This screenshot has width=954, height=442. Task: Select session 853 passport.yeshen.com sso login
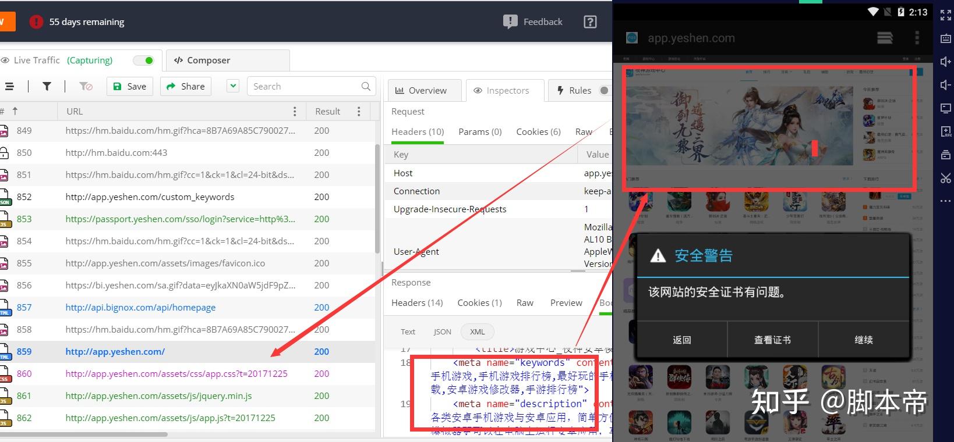tap(188, 219)
